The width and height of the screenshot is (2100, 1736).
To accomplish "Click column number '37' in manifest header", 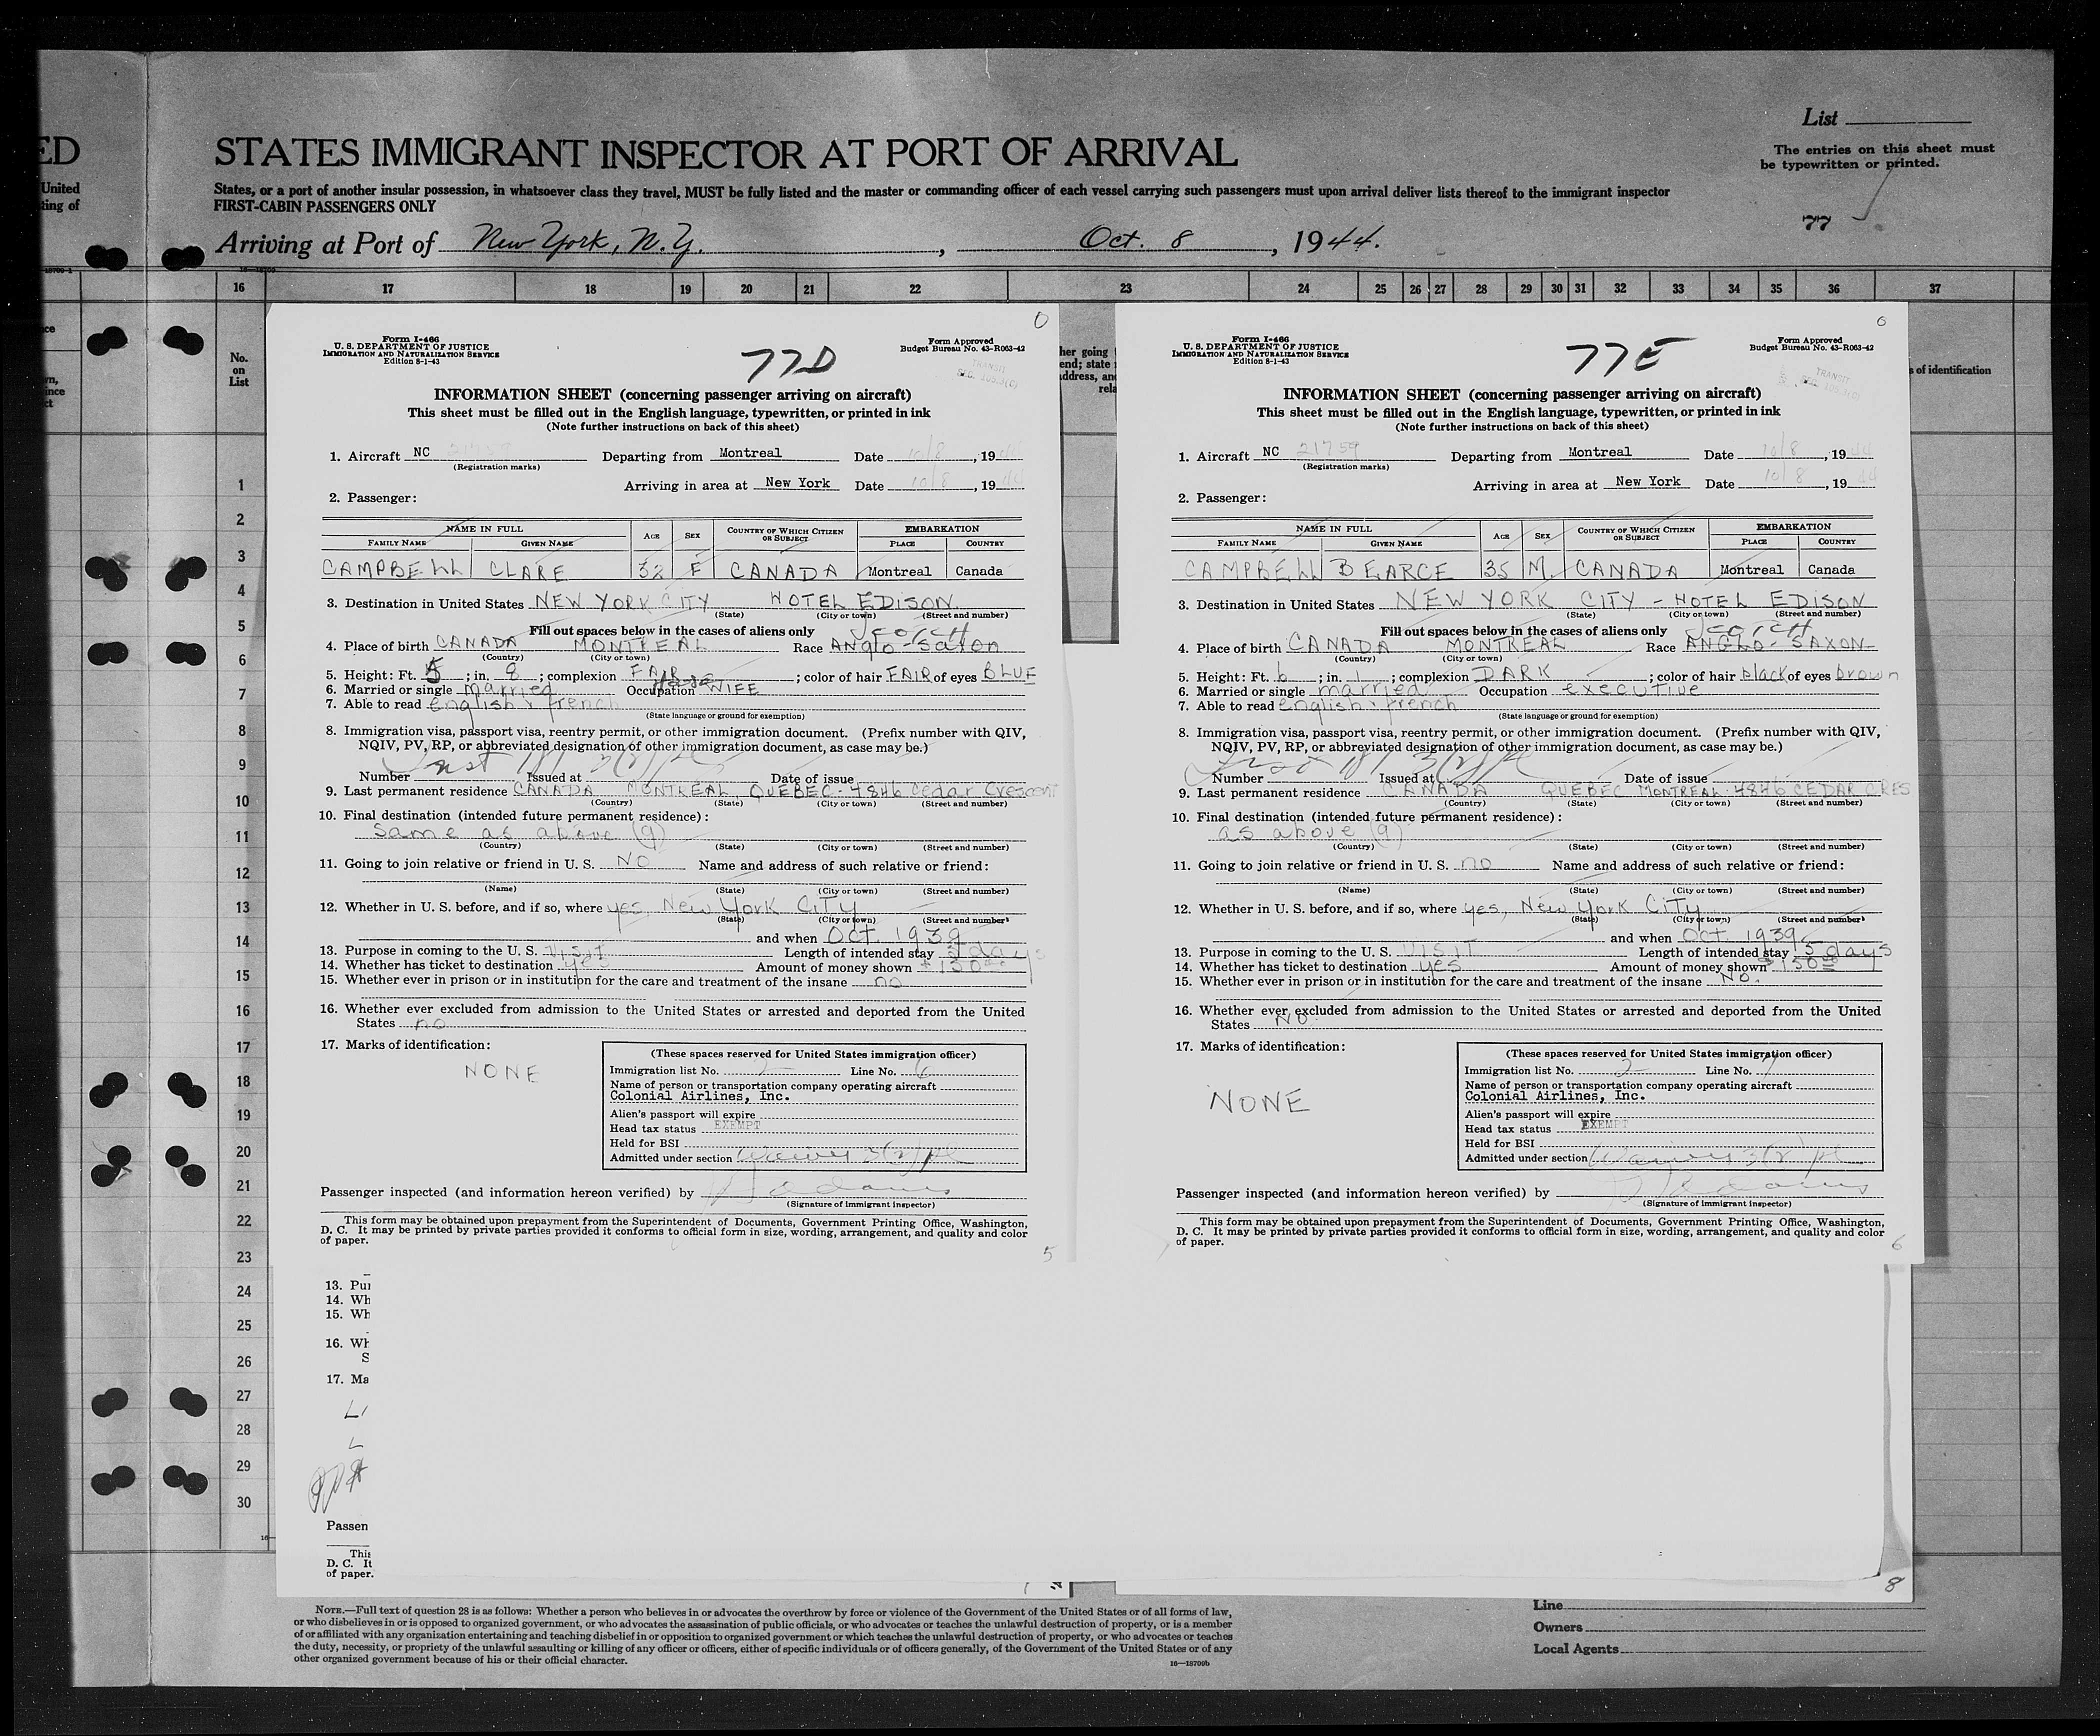I will 1935,288.
